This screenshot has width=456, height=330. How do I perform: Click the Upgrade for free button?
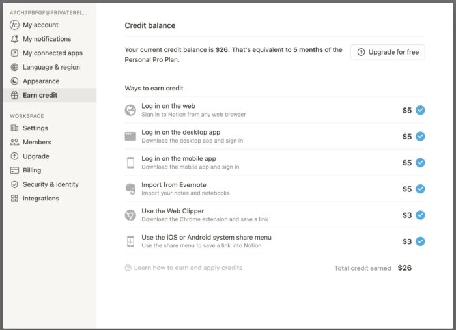click(x=388, y=52)
